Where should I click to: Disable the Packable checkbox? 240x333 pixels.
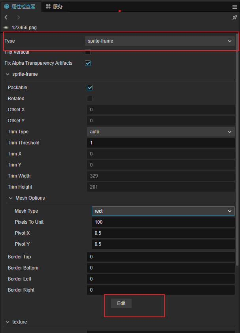[90, 88]
